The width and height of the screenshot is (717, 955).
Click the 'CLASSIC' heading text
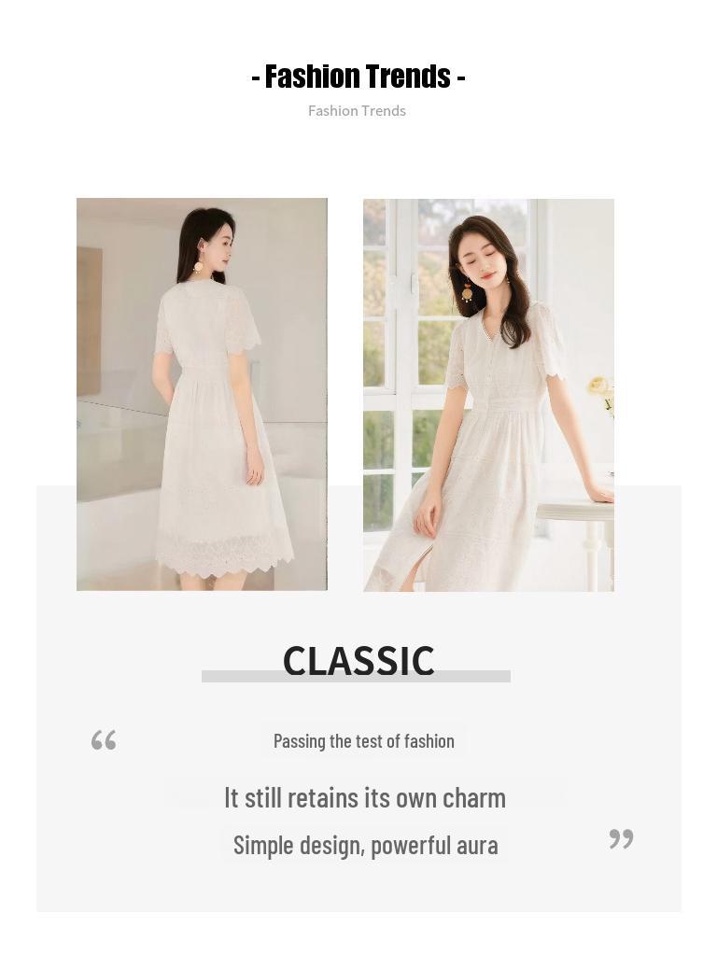pos(358,660)
